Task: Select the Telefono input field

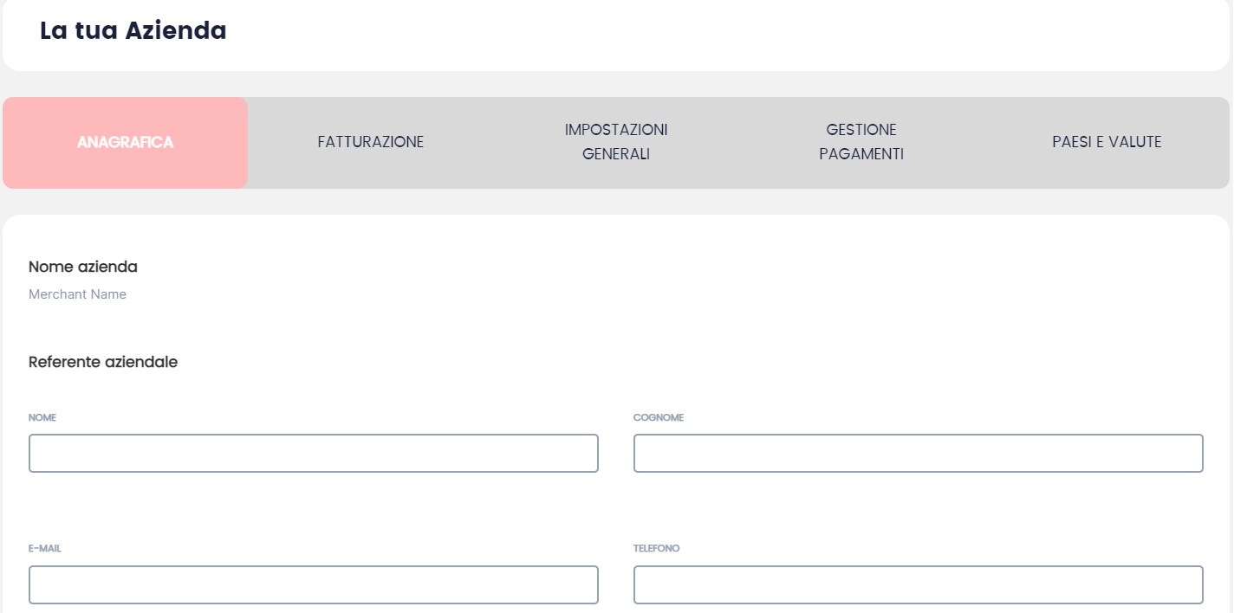Action: [918, 585]
